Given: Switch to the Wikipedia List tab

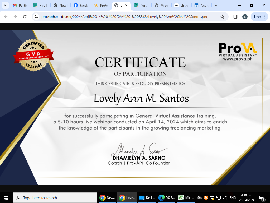Looking at the screenshot, I should (x=181, y=5).
